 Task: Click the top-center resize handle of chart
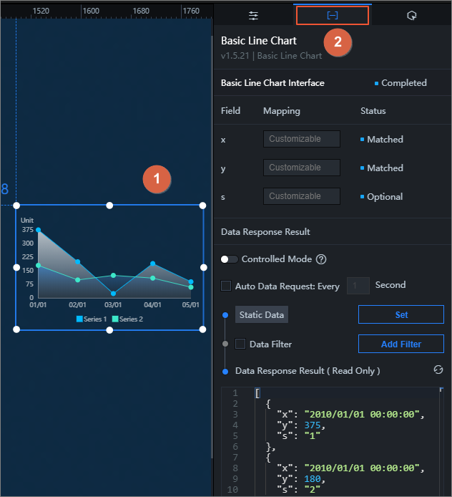click(x=109, y=206)
